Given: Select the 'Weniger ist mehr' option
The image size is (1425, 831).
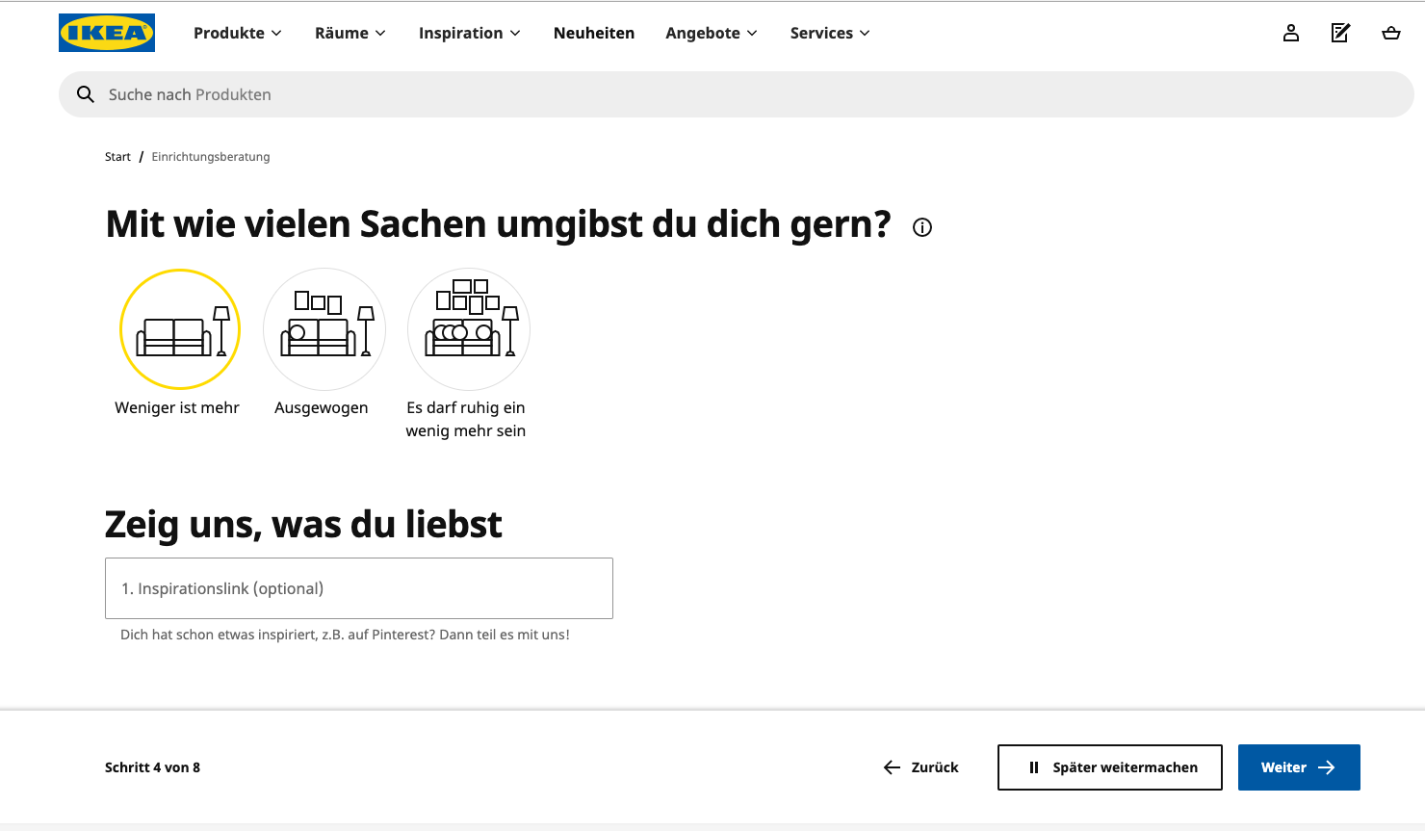Looking at the screenshot, I should [179, 329].
